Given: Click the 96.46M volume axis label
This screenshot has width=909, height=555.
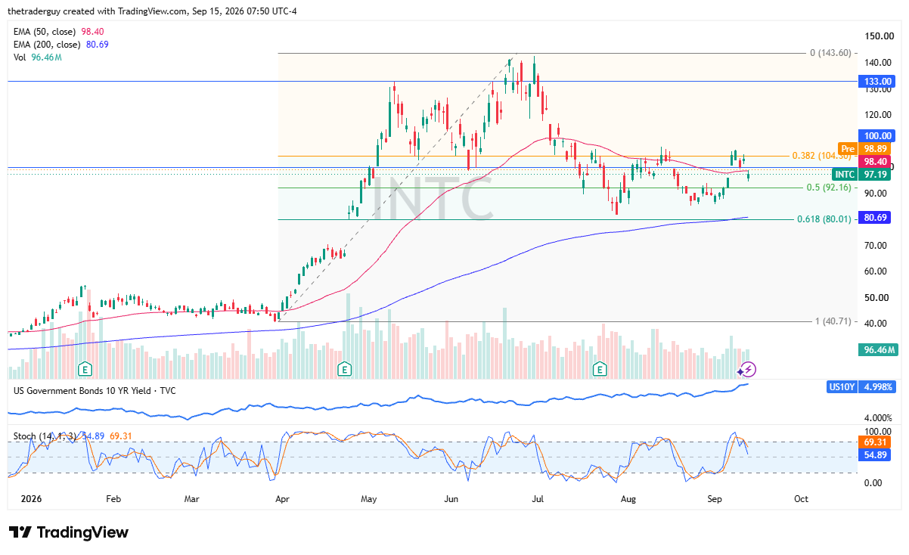Looking at the screenshot, I should pyautogui.click(x=877, y=350).
